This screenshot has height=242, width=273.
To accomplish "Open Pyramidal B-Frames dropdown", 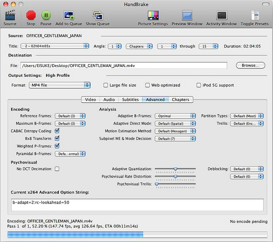I will (70, 154).
